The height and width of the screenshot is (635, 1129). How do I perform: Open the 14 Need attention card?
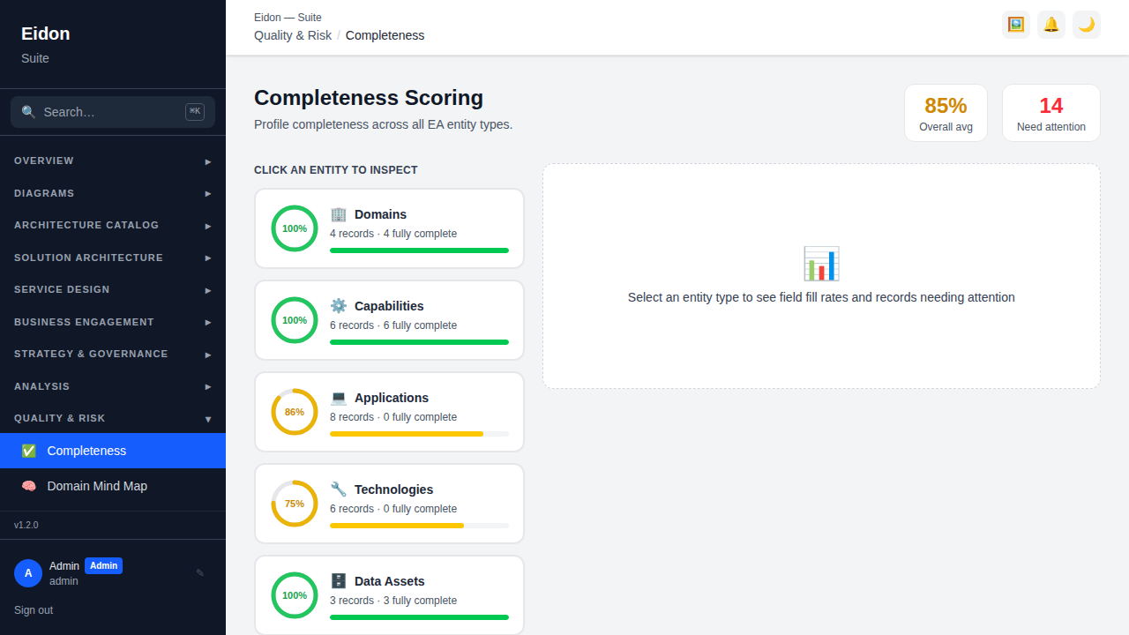1051,113
